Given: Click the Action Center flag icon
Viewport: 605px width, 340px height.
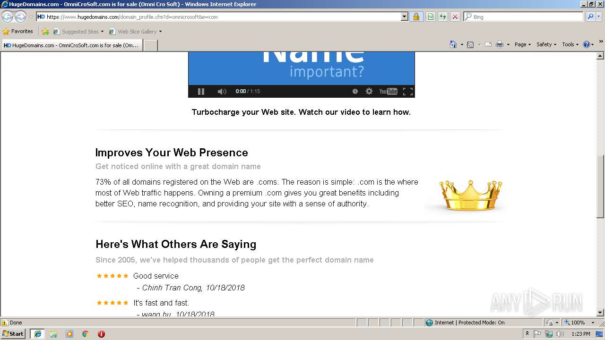Looking at the screenshot, I should pos(538,333).
